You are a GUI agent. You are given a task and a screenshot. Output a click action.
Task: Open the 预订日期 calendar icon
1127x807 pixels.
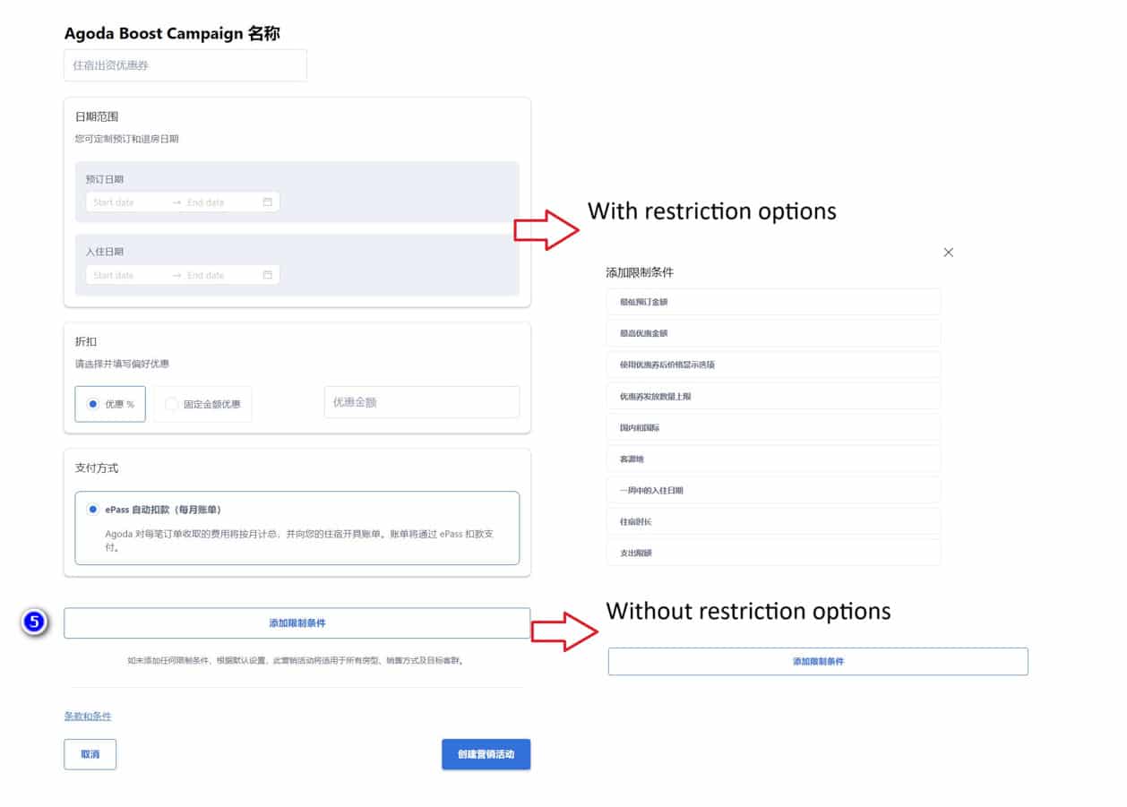click(x=267, y=202)
